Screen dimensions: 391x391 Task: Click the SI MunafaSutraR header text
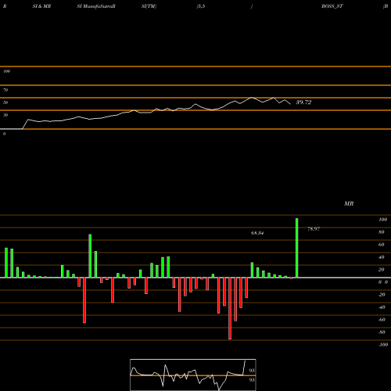[x=96, y=6]
